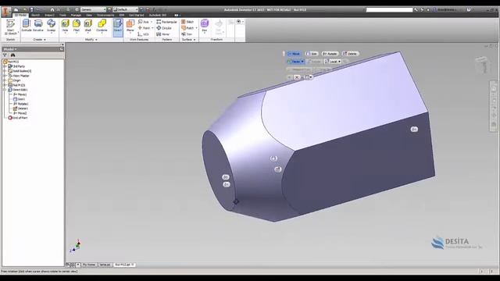500x281 pixels.
Task: Open the Autodesk 360 ribbon tab
Action: [158, 15]
